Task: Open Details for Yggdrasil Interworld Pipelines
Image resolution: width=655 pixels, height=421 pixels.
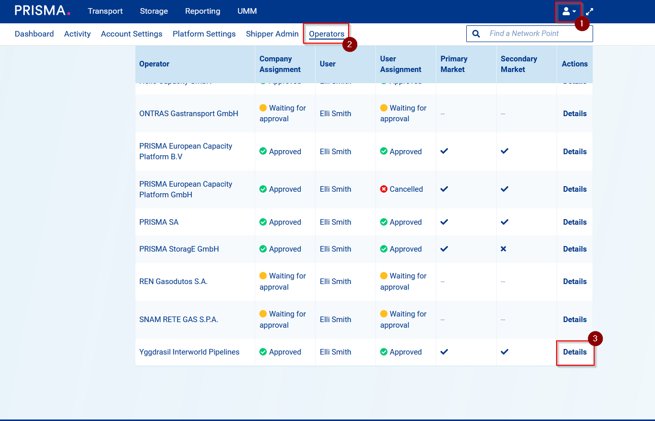Action: (575, 352)
